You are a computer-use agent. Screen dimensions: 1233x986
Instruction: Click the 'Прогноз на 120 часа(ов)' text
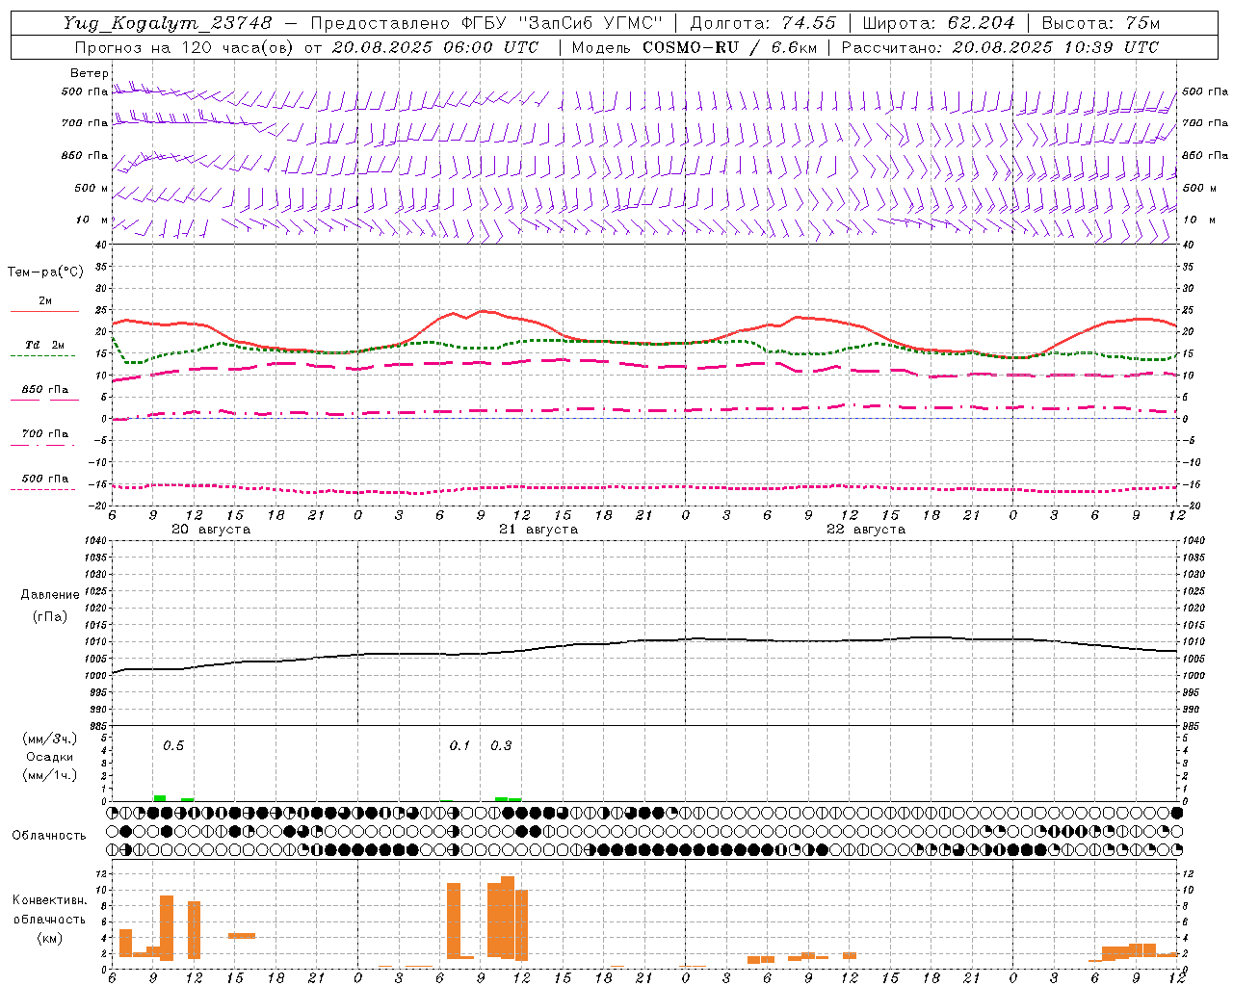pyautogui.click(x=185, y=47)
